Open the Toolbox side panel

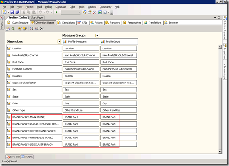(x=2, y=23)
